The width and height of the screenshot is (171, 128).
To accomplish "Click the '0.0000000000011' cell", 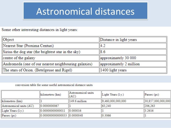I will coord(54,111).
